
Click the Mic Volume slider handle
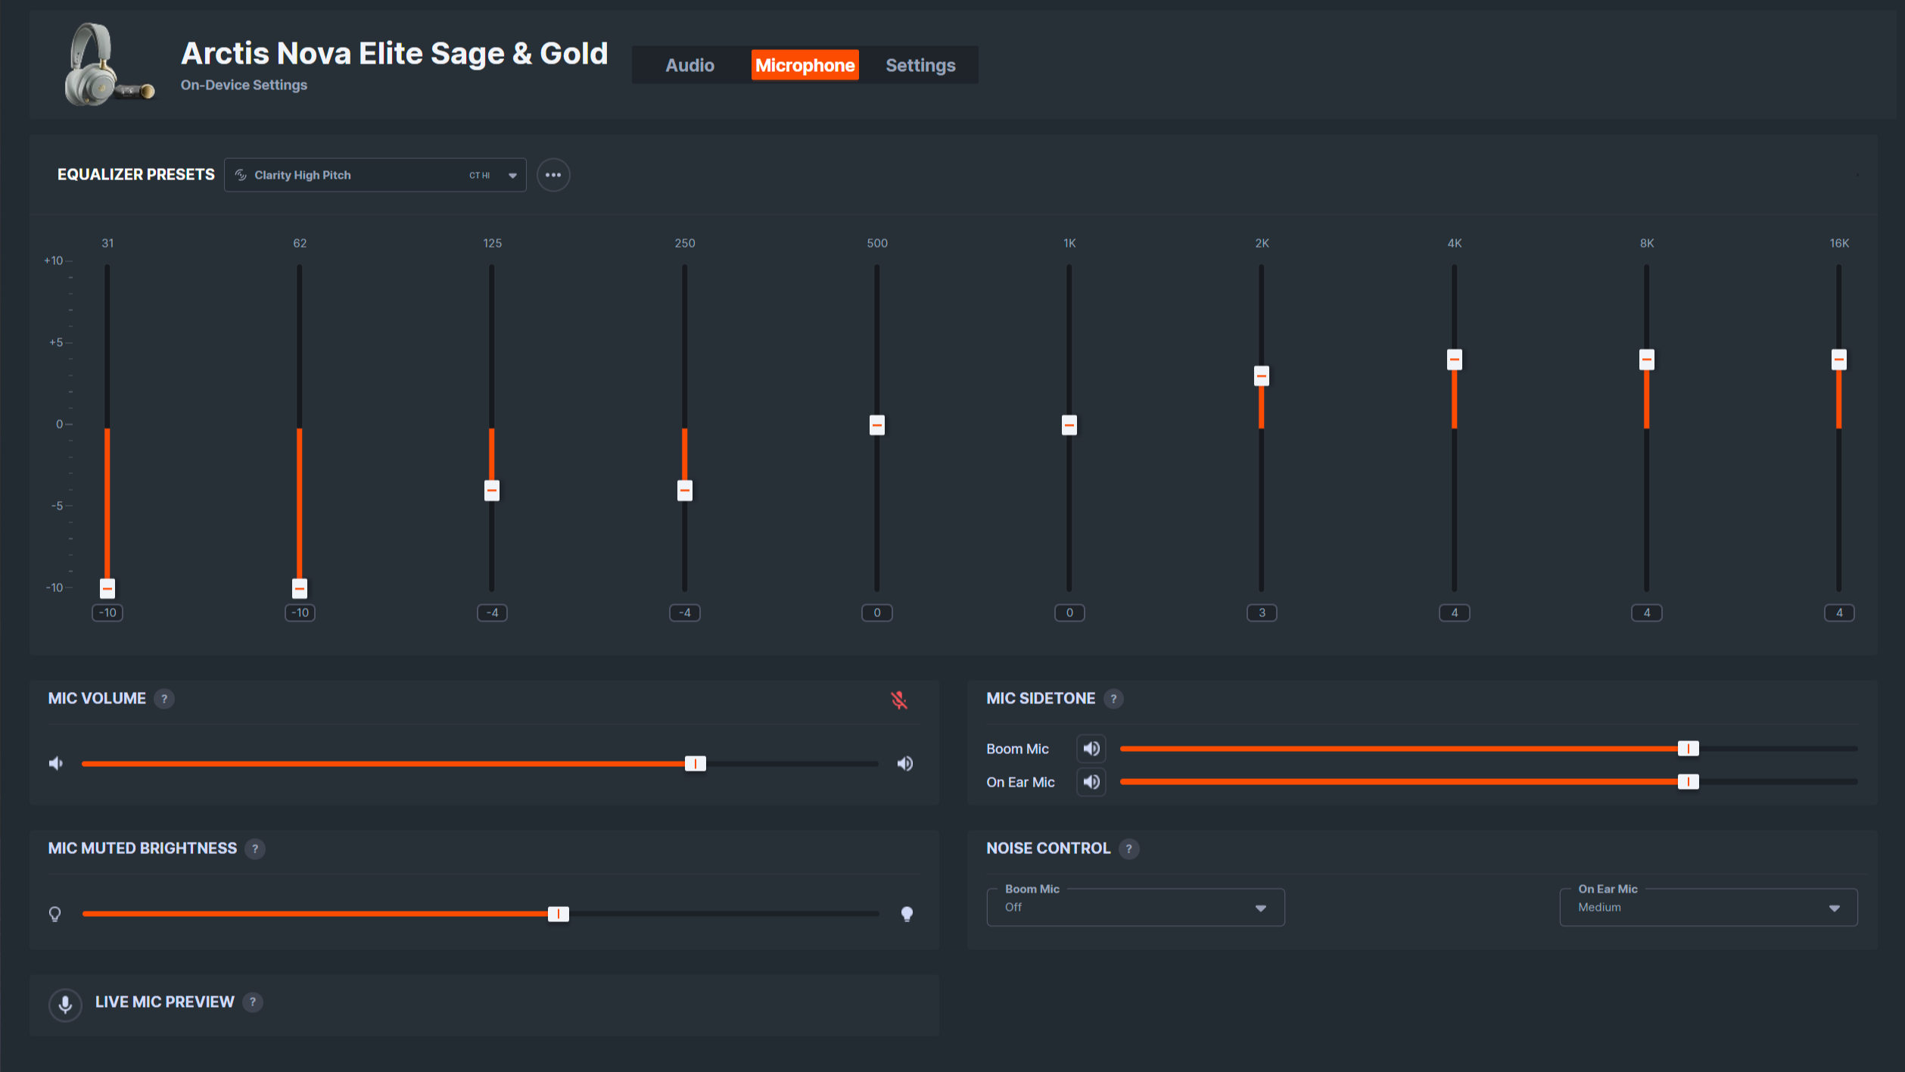click(696, 763)
